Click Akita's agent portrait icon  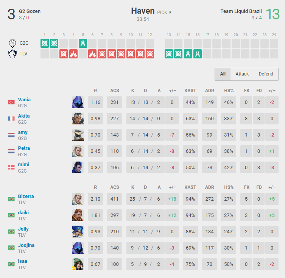(x=78, y=119)
